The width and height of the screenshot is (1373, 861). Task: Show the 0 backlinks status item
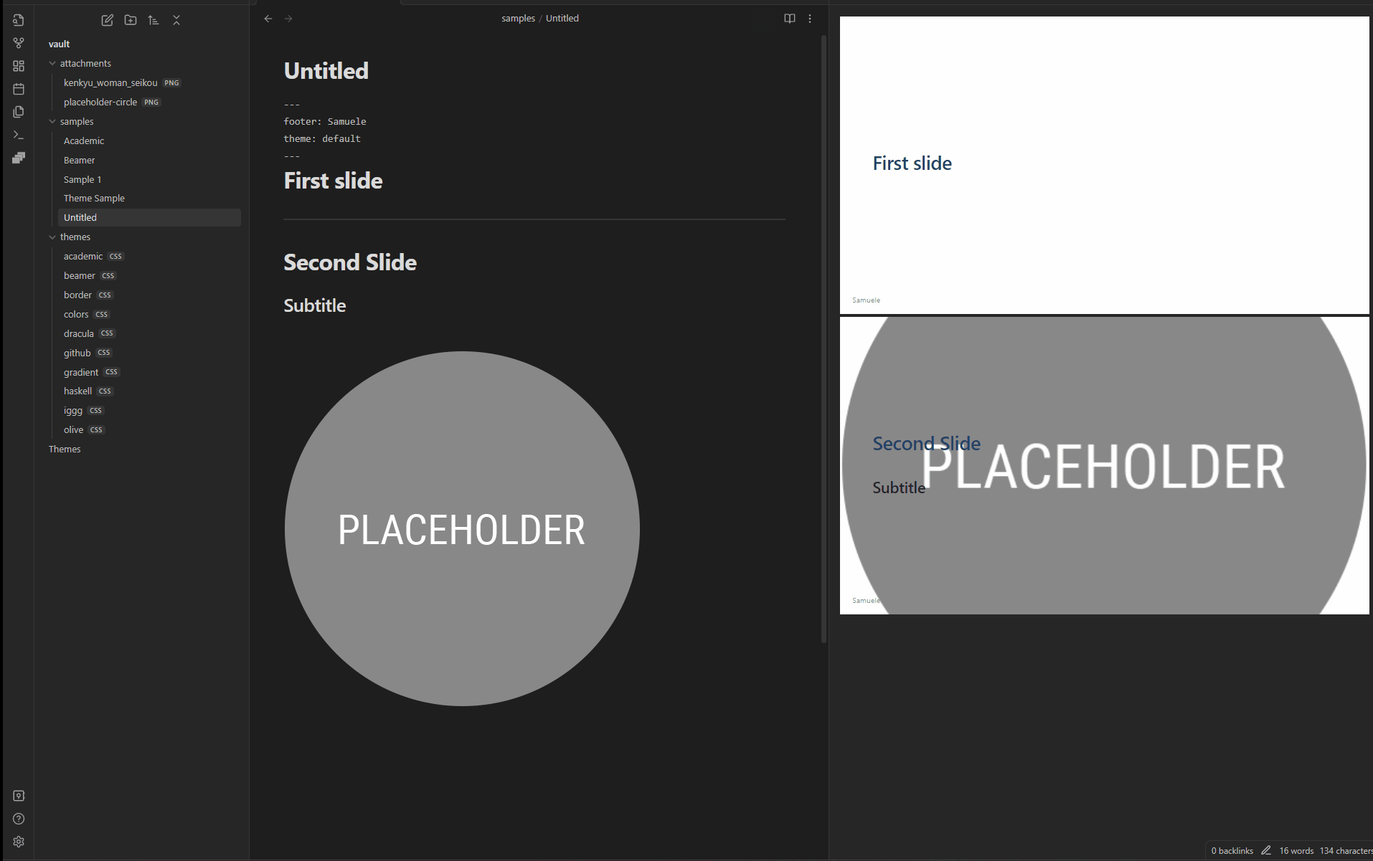coord(1232,850)
